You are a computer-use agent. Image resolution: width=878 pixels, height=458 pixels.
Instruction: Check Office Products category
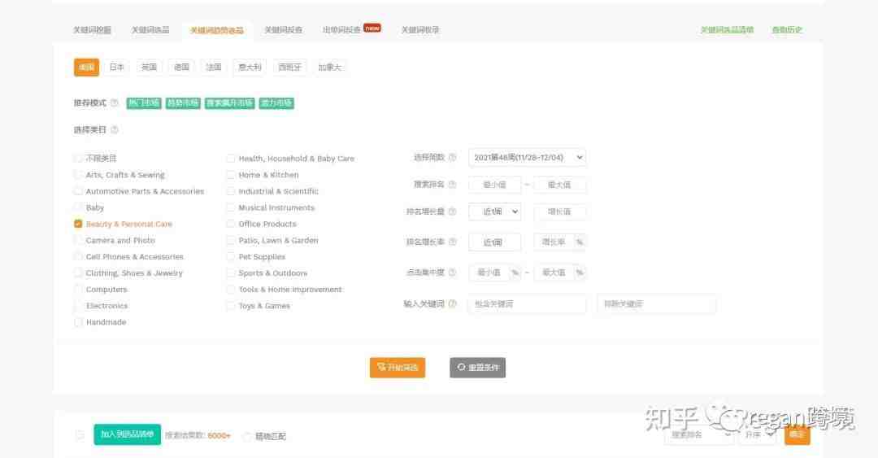231,224
